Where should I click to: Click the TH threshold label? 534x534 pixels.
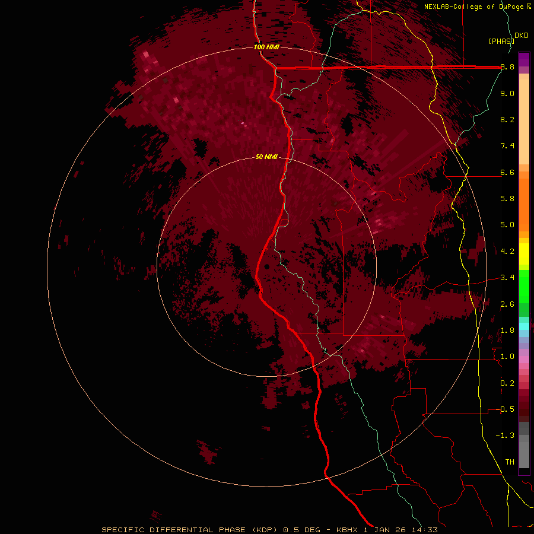coord(510,462)
